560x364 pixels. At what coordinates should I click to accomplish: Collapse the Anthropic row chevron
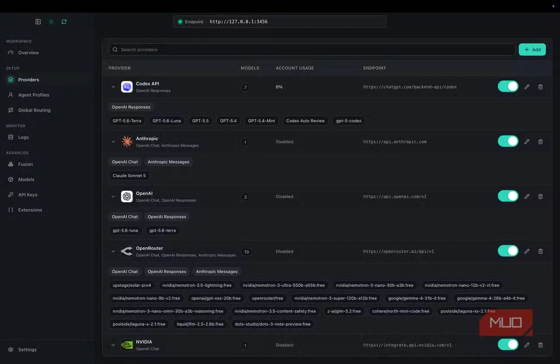pyautogui.click(x=113, y=141)
